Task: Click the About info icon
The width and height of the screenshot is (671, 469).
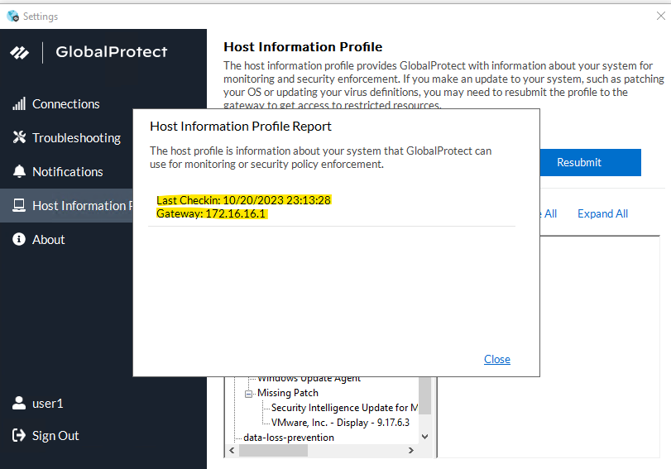Action: click(19, 240)
